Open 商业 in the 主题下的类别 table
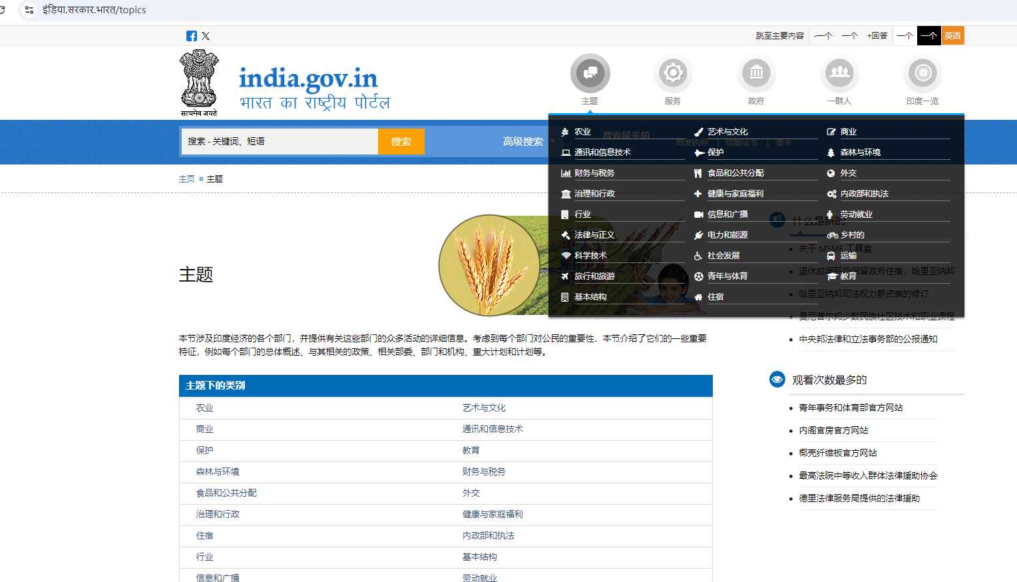 (x=204, y=430)
